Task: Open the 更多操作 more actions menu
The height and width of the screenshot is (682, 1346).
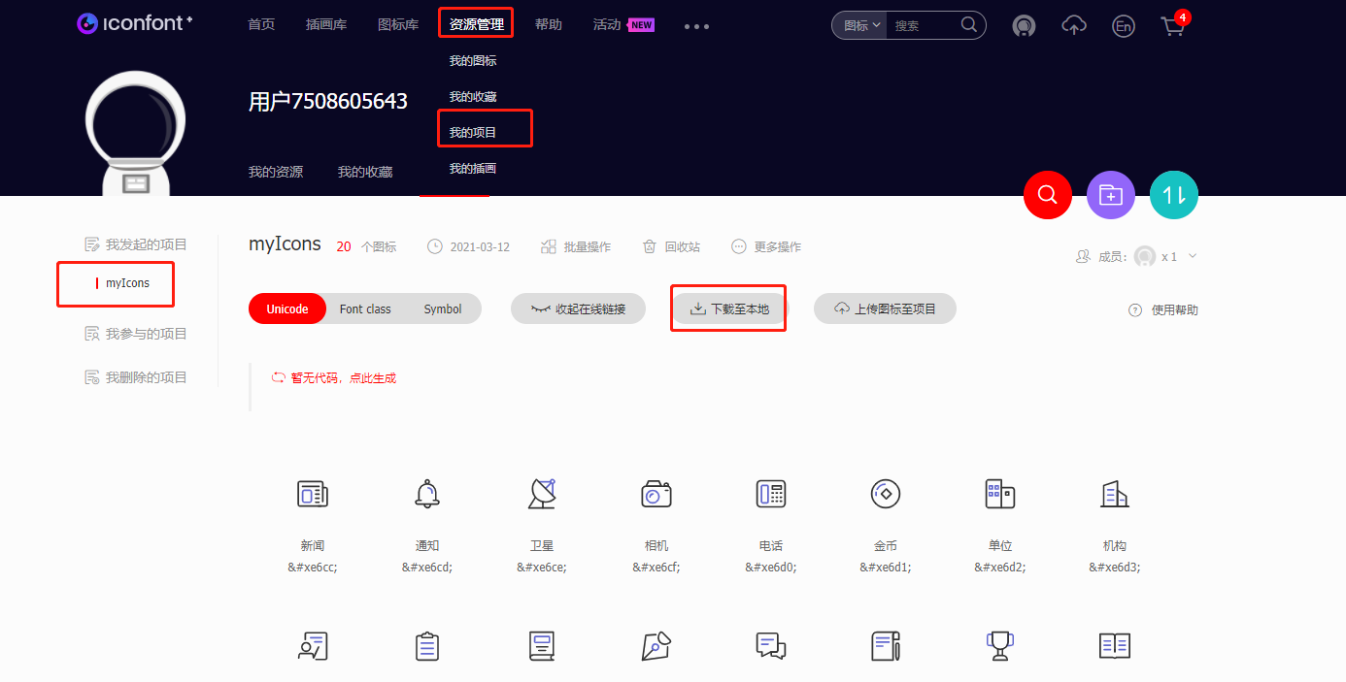Action: coord(766,246)
